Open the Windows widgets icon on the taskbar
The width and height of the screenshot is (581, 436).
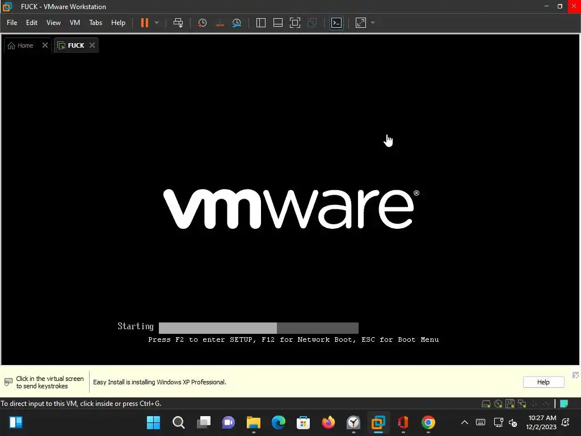(16, 422)
